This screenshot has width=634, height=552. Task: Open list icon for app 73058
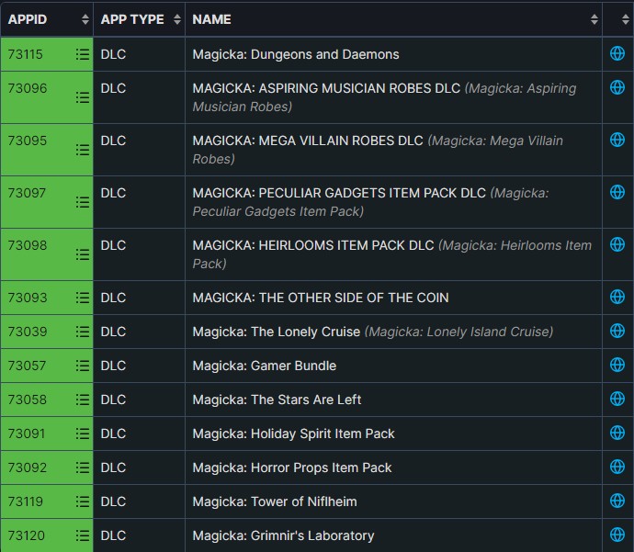pos(83,400)
